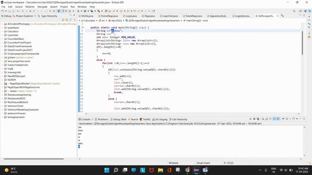Expand the apachepoi project
Image resolution: width=312 pixels, height=175 pixels.
tap(2, 28)
